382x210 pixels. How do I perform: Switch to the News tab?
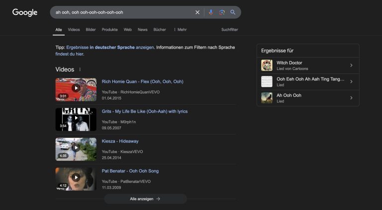point(143,30)
